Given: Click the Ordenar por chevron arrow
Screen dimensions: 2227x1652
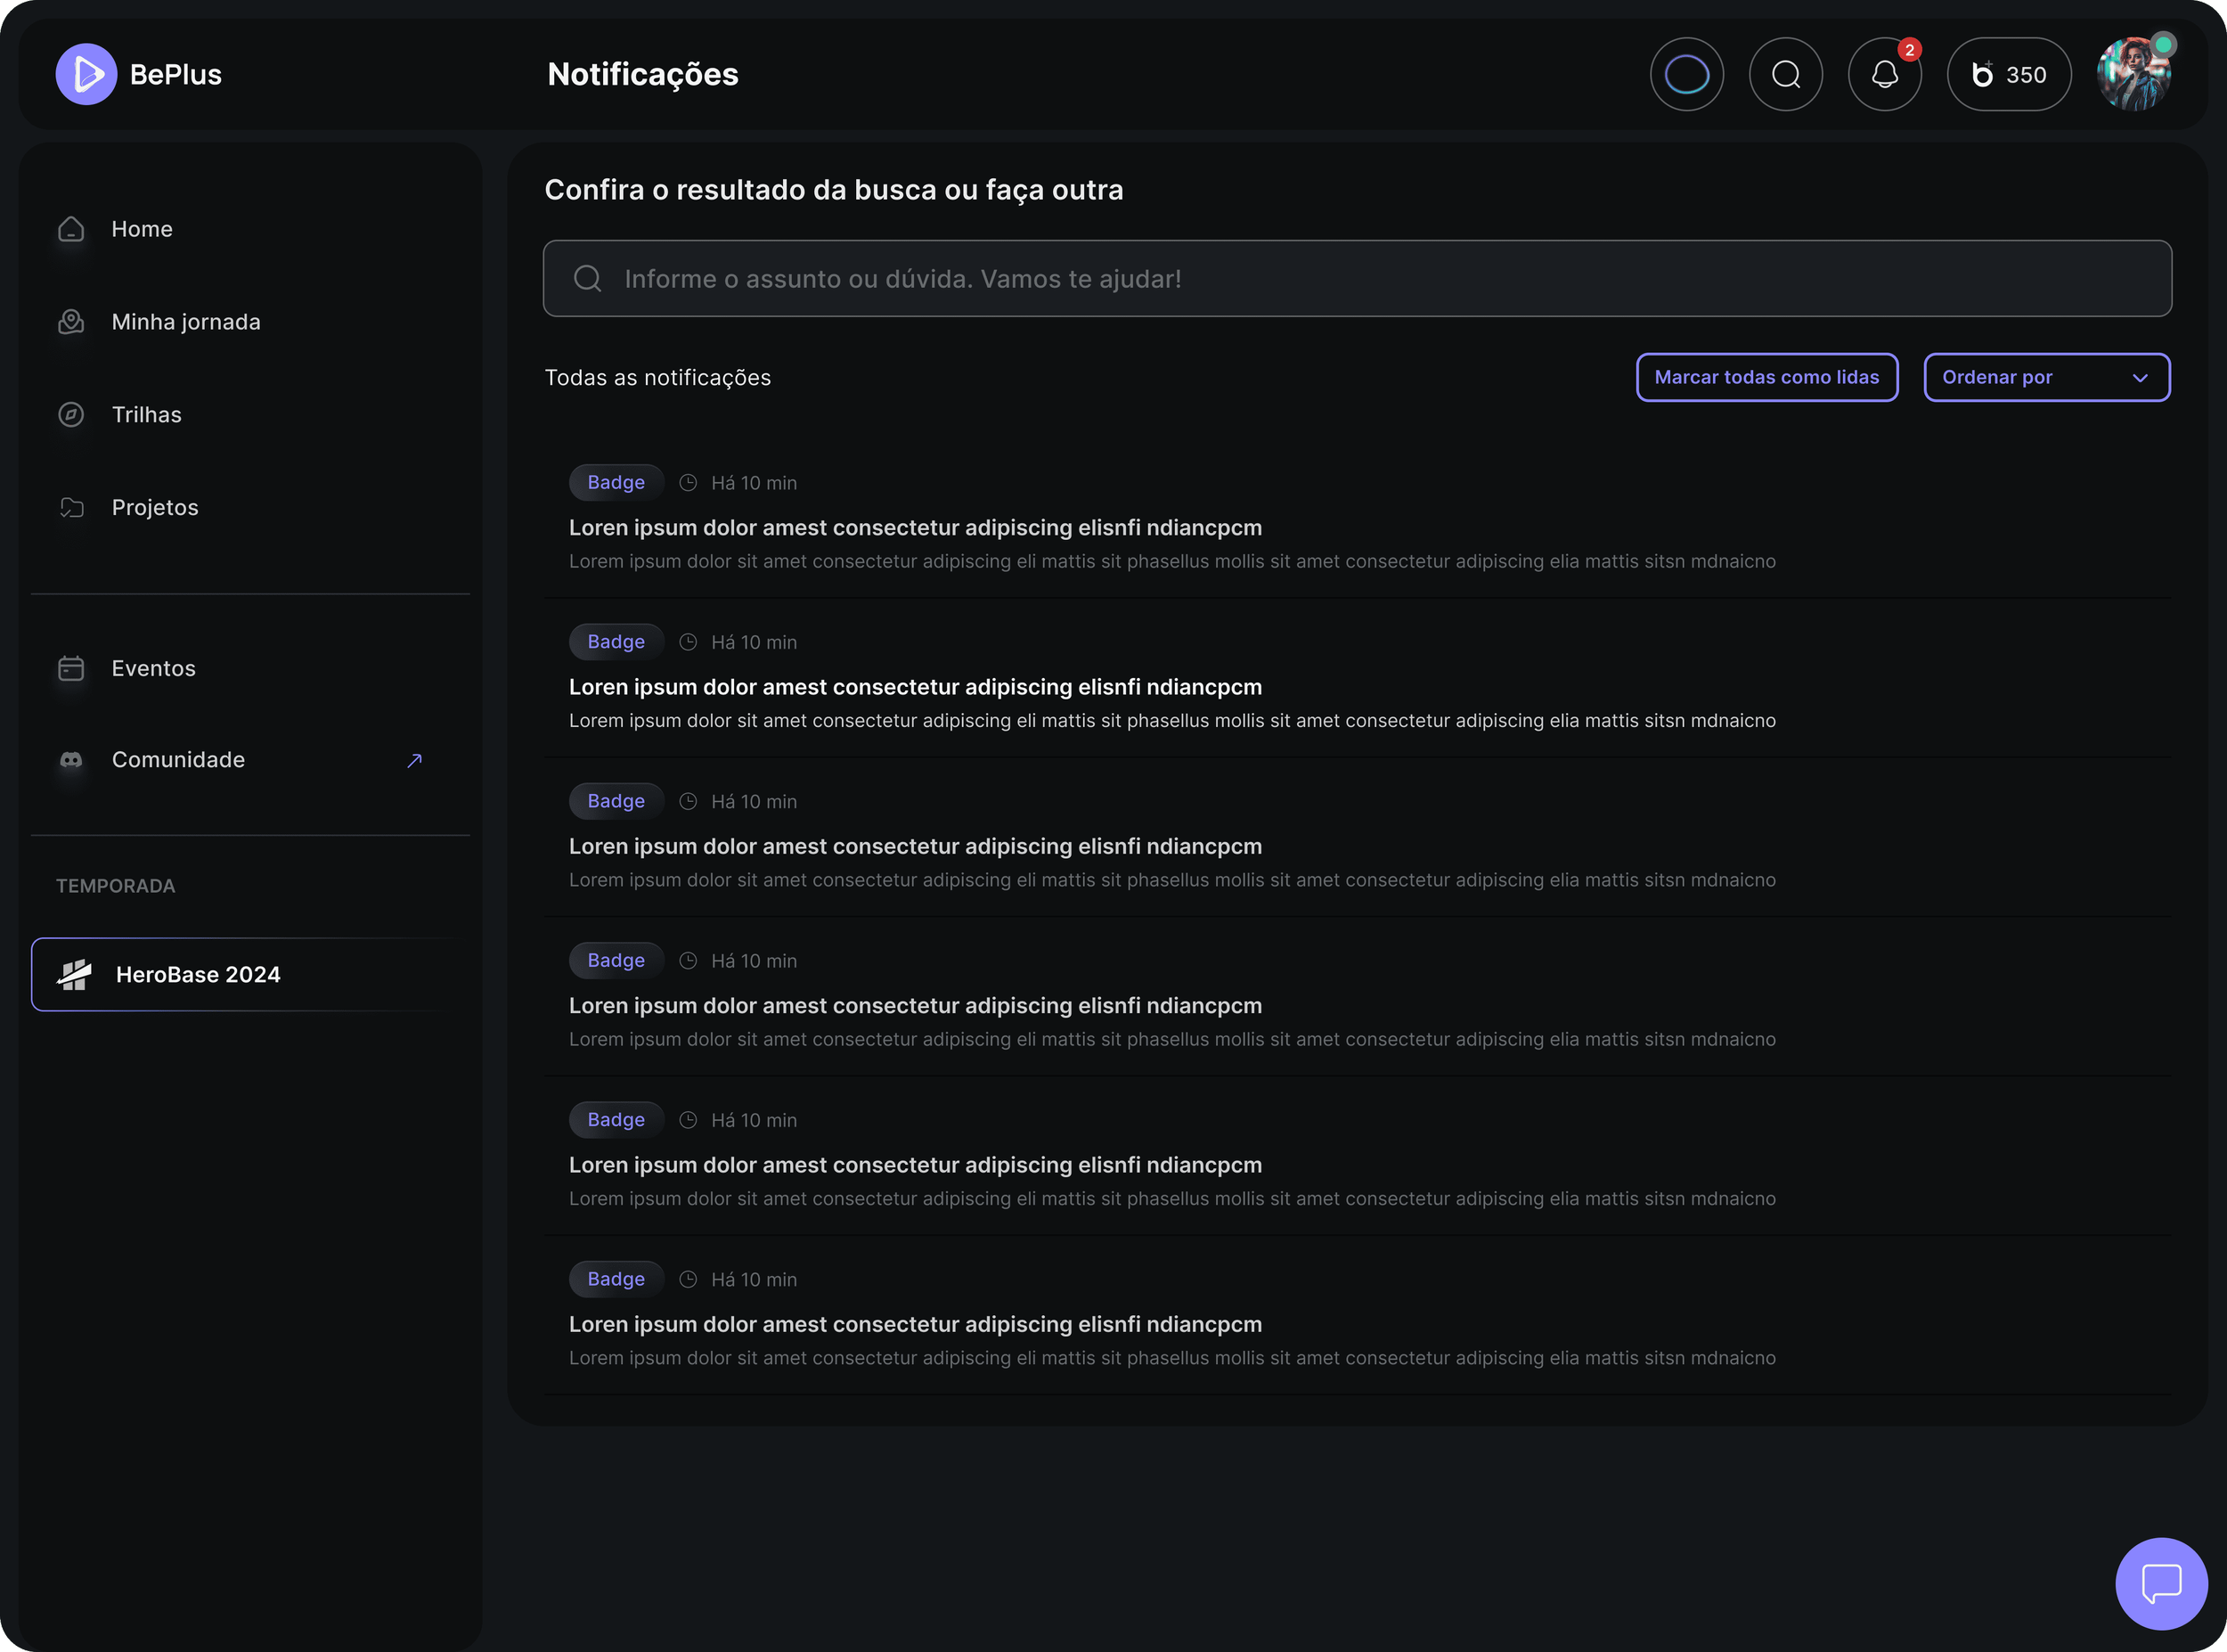Looking at the screenshot, I should (x=2139, y=378).
